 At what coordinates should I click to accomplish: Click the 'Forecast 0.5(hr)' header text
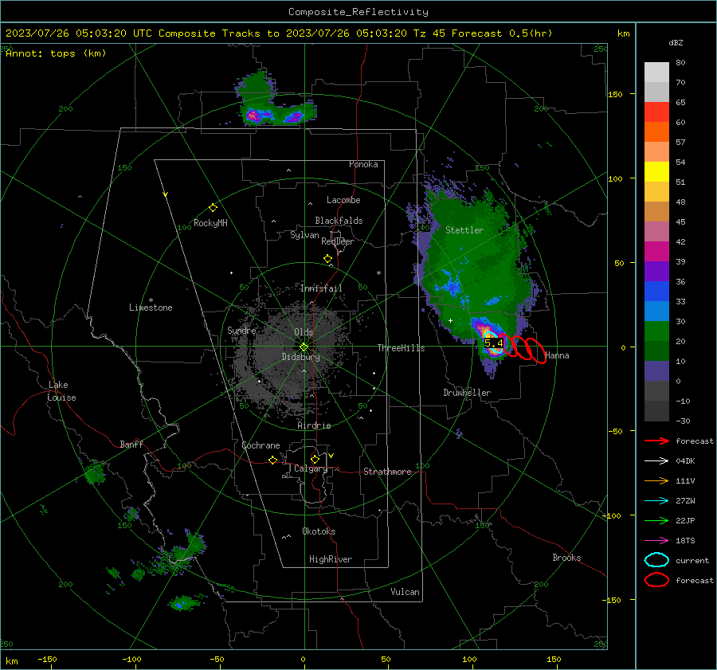(x=502, y=33)
